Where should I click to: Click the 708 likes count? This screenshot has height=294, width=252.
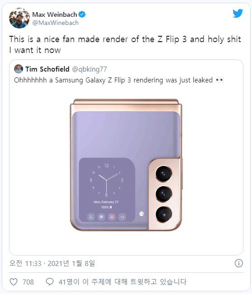28,282
